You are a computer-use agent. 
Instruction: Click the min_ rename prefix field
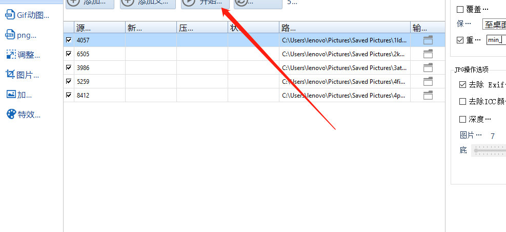click(496, 40)
